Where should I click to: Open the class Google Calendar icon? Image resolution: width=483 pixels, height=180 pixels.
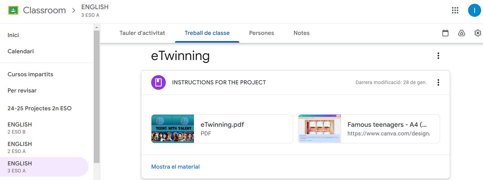tap(445, 33)
